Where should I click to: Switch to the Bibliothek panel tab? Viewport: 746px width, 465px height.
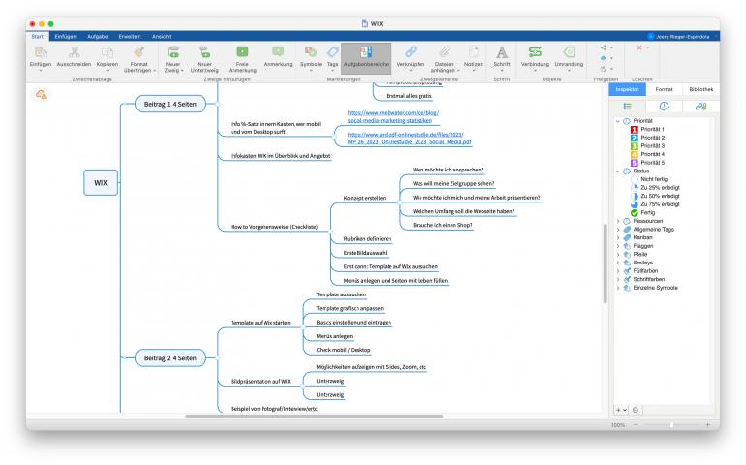tap(700, 89)
